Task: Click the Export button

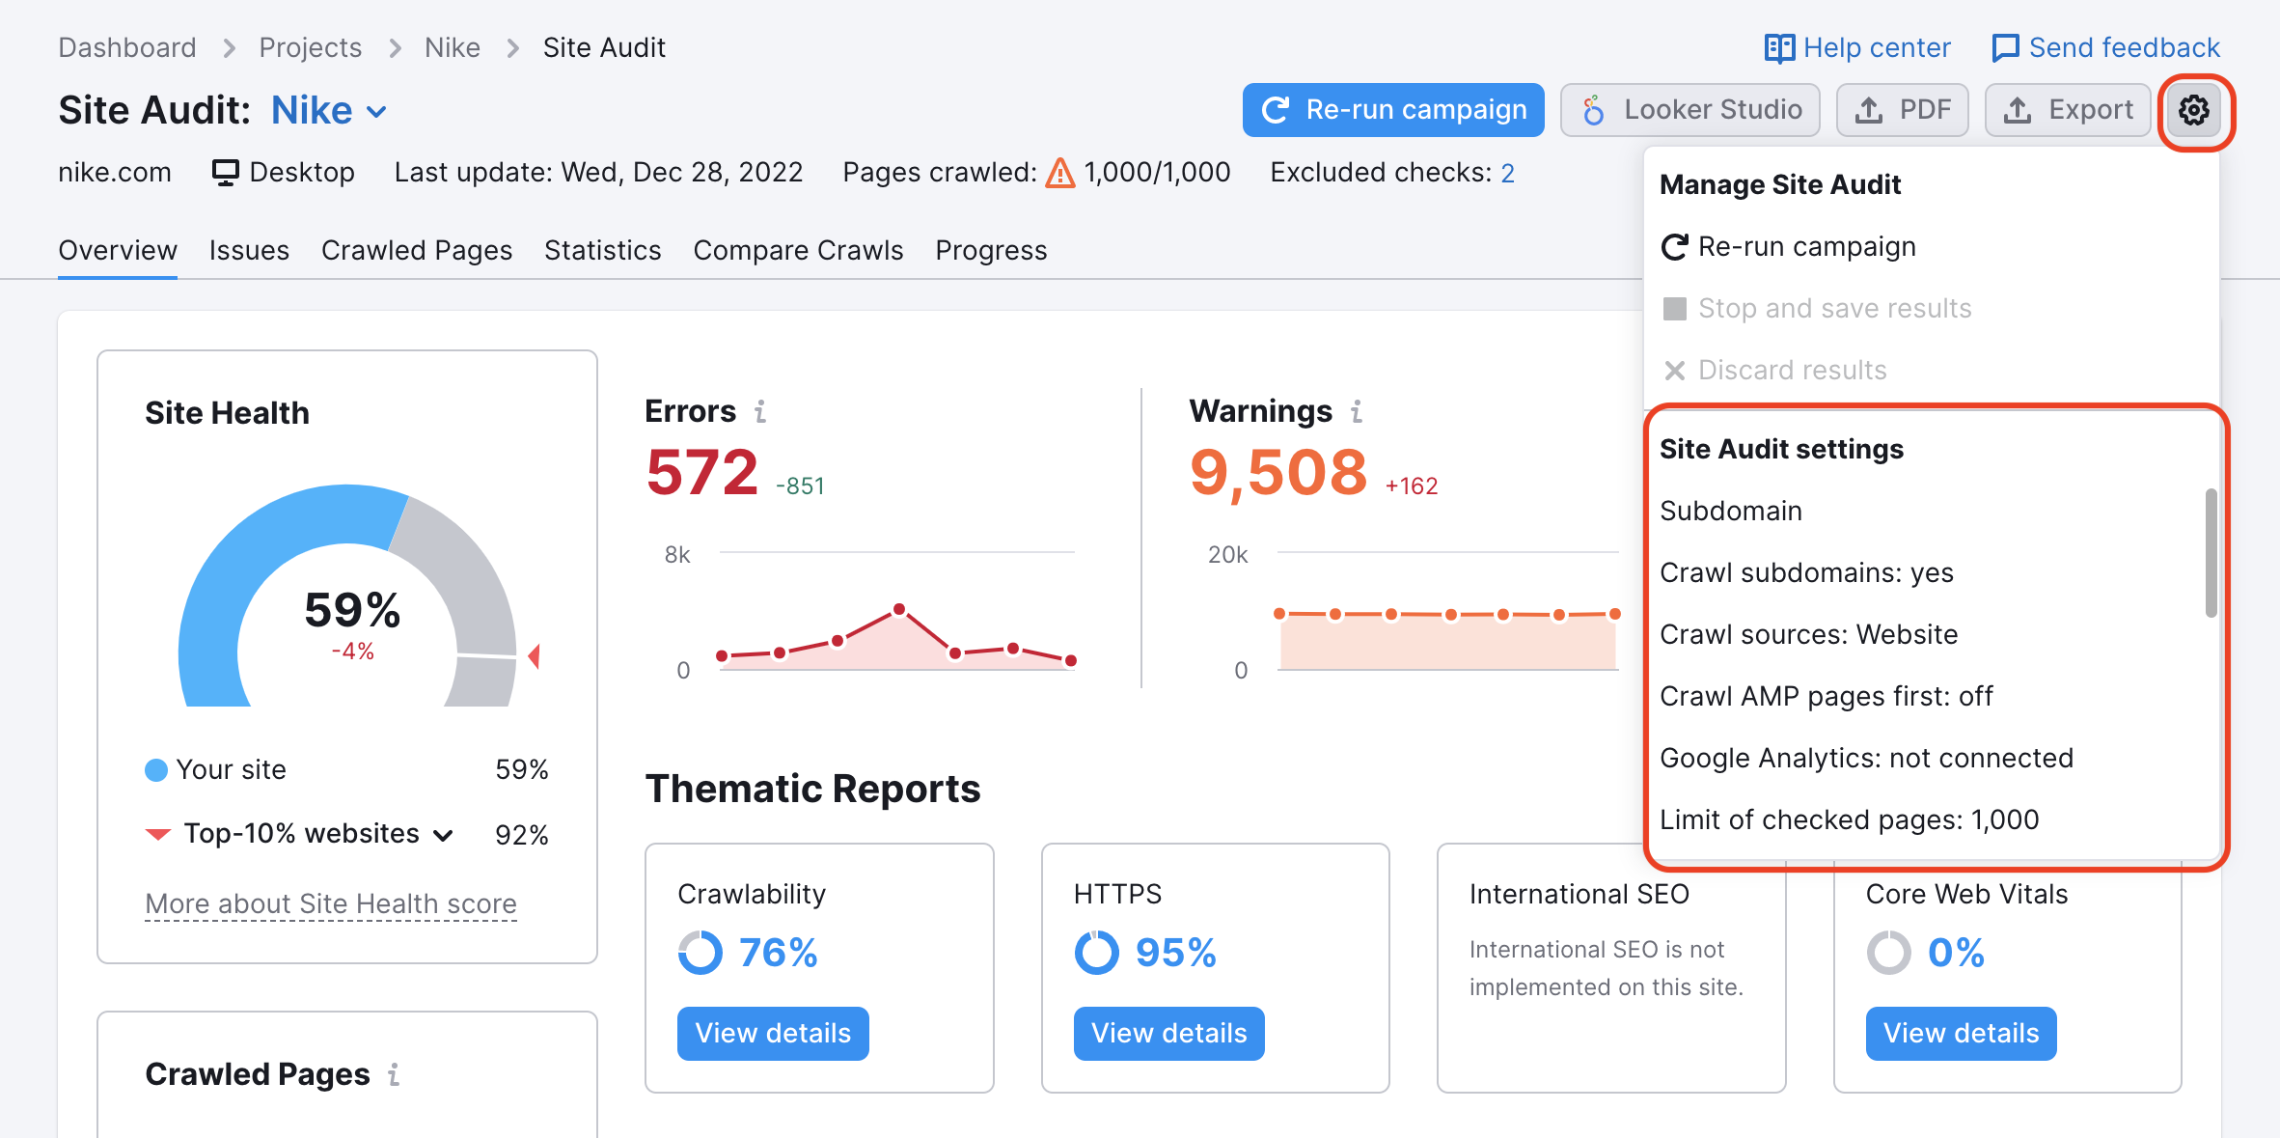Action: point(2068,110)
